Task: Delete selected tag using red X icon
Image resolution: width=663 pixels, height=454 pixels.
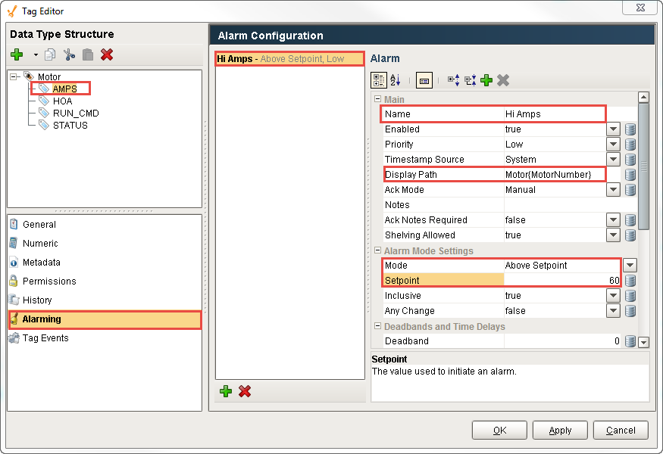Action: tap(105, 54)
